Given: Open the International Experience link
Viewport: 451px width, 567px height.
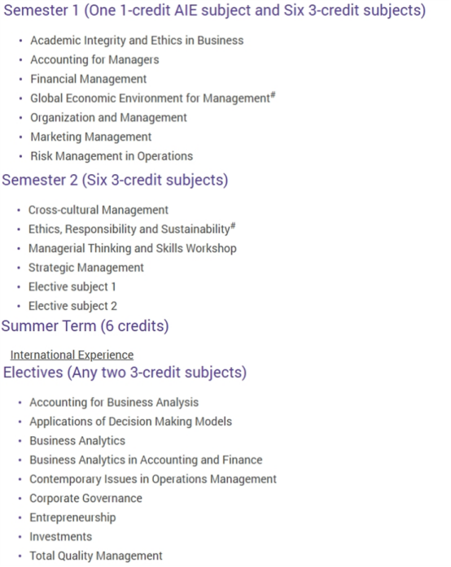Looking at the screenshot, I should pos(72,355).
